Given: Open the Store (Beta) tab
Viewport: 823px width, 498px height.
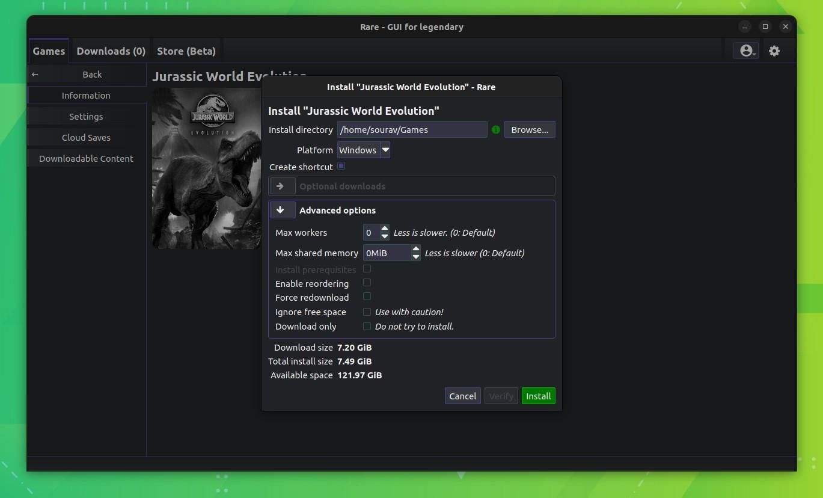Looking at the screenshot, I should coord(186,51).
